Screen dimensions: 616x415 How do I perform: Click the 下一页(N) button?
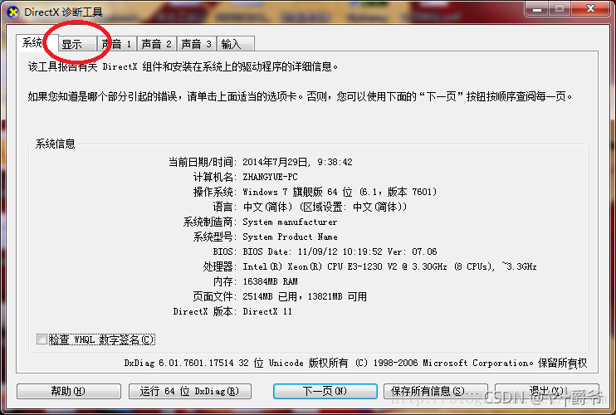pyautogui.click(x=324, y=391)
